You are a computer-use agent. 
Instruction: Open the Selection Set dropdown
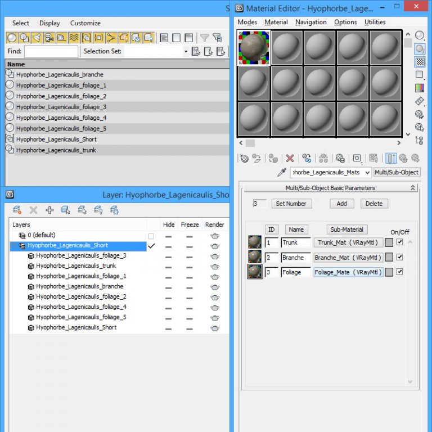click(x=186, y=52)
